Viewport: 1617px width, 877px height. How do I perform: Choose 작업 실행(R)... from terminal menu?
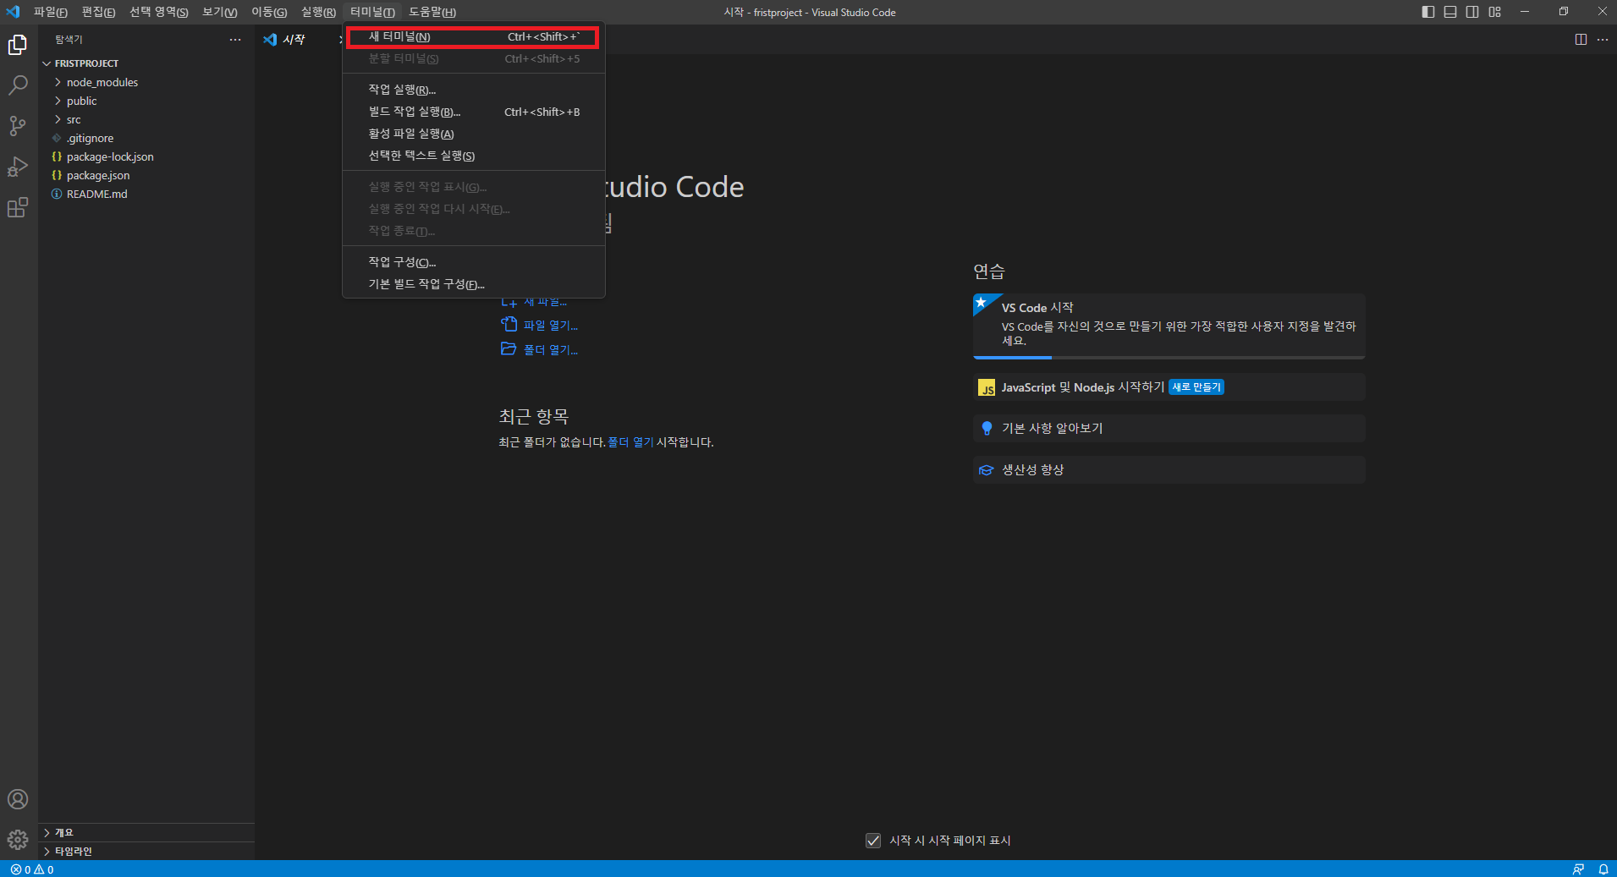(474, 90)
